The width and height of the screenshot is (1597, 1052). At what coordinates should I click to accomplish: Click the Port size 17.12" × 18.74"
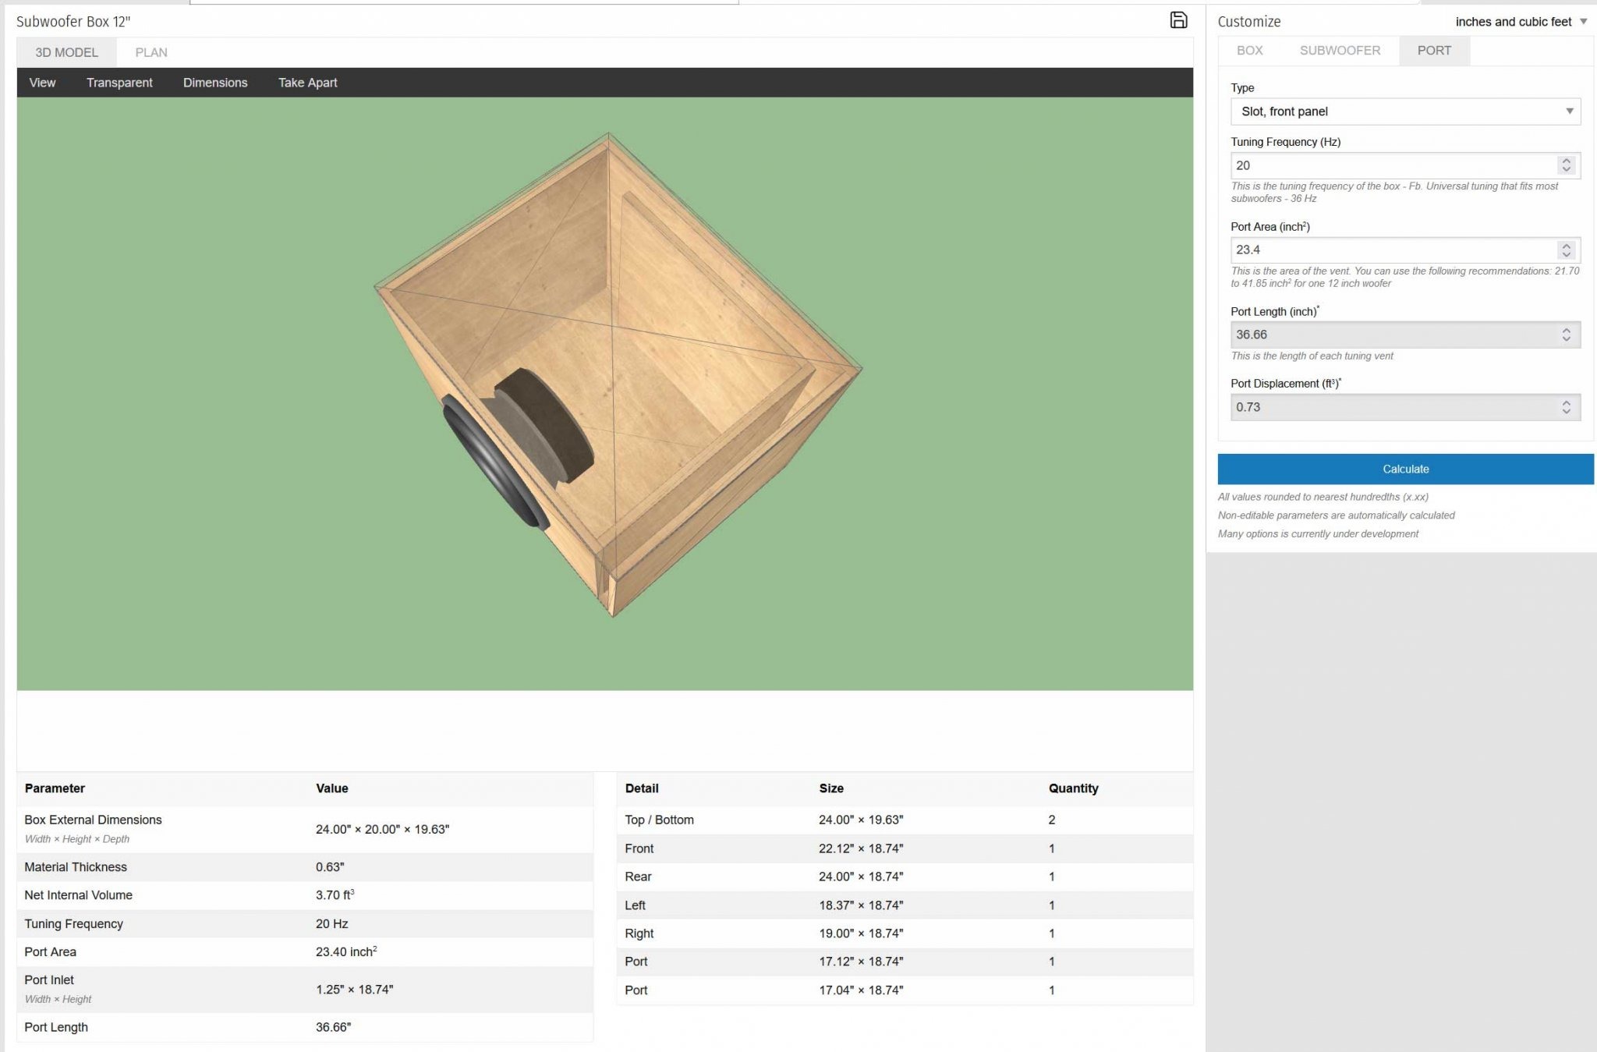coord(861,962)
